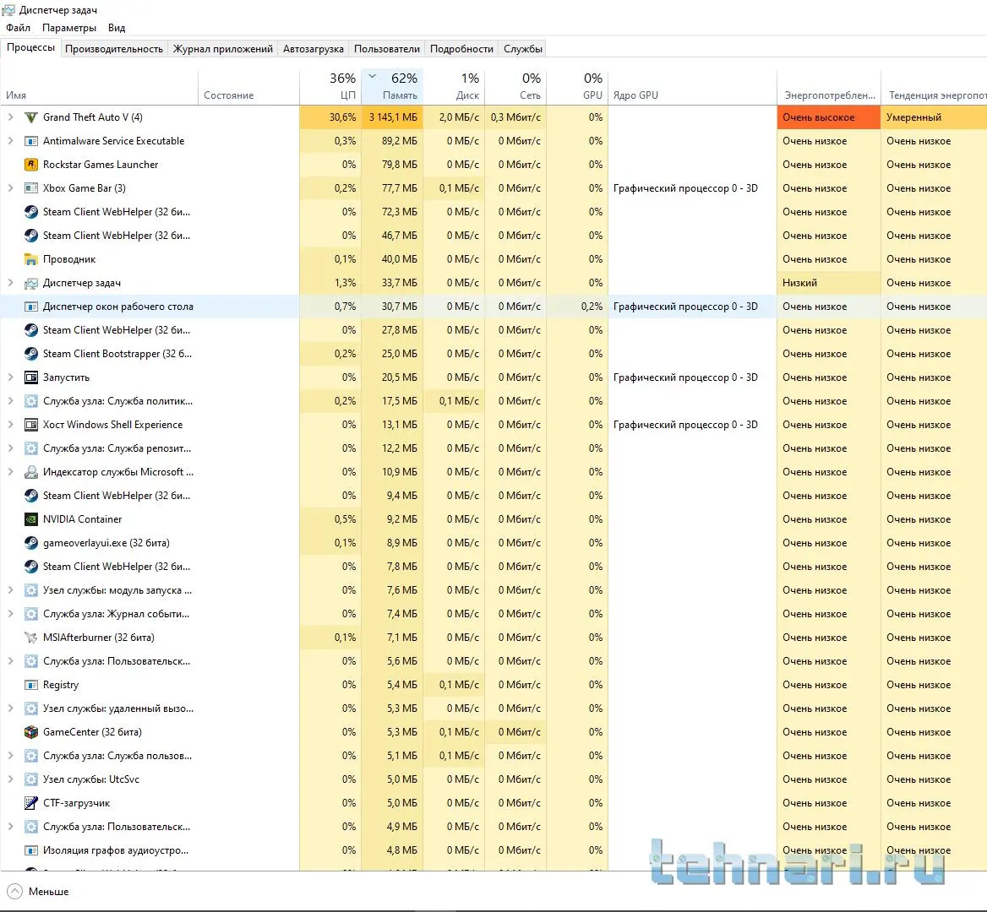Click the Индексатор службы Microsoft icon

coord(30,472)
